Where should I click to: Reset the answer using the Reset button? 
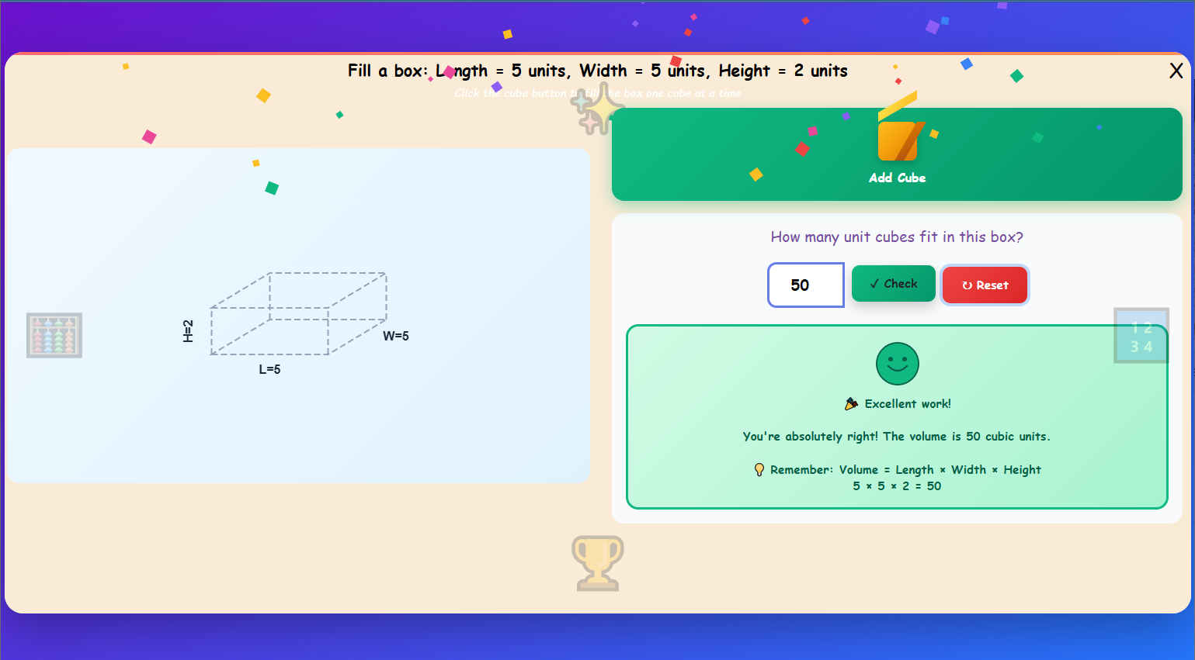985,285
